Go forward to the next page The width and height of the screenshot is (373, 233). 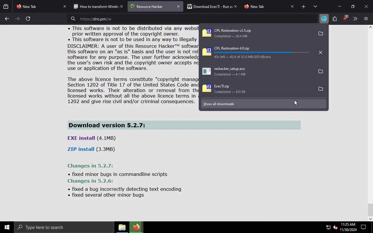(x=17, y=19)
